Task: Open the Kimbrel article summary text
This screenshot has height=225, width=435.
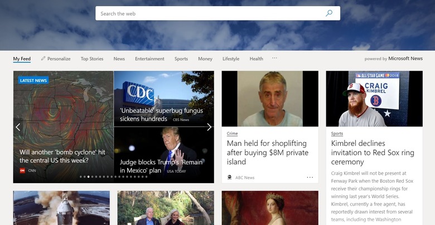Action: 373,196
